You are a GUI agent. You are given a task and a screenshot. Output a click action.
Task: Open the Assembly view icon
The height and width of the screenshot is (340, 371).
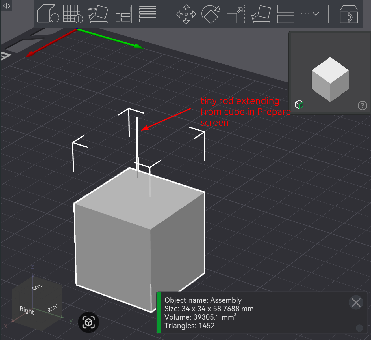[349, 14]
